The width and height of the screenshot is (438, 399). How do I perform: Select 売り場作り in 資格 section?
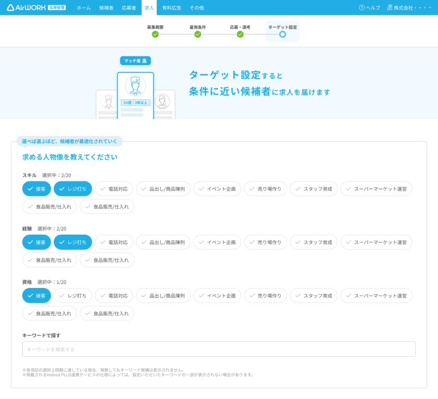265,296
